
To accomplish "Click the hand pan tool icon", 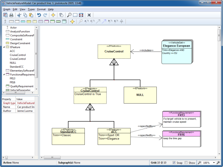I will tap(61, 15).
